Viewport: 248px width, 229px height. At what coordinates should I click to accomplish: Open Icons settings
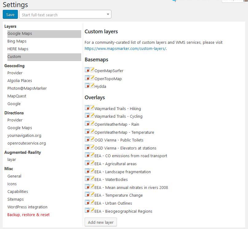point(12,184)
